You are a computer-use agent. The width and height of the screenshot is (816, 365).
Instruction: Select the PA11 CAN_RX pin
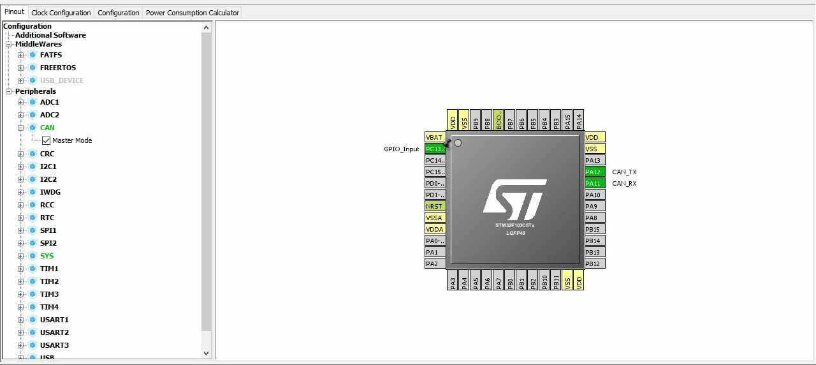click(x=595, y=183)
